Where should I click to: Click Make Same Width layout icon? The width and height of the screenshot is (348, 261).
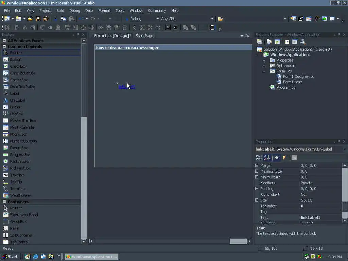pos(68,28)
